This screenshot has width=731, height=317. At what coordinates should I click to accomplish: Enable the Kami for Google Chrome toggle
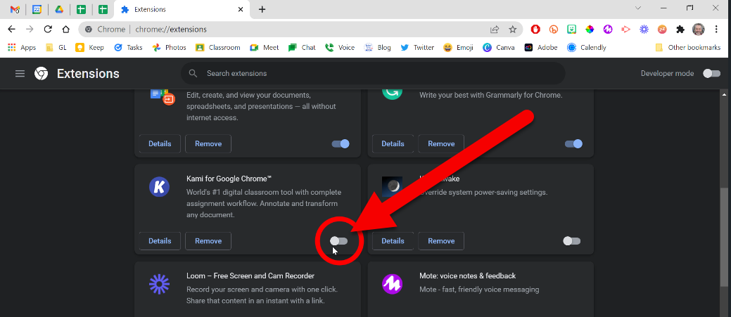[338, 240]
